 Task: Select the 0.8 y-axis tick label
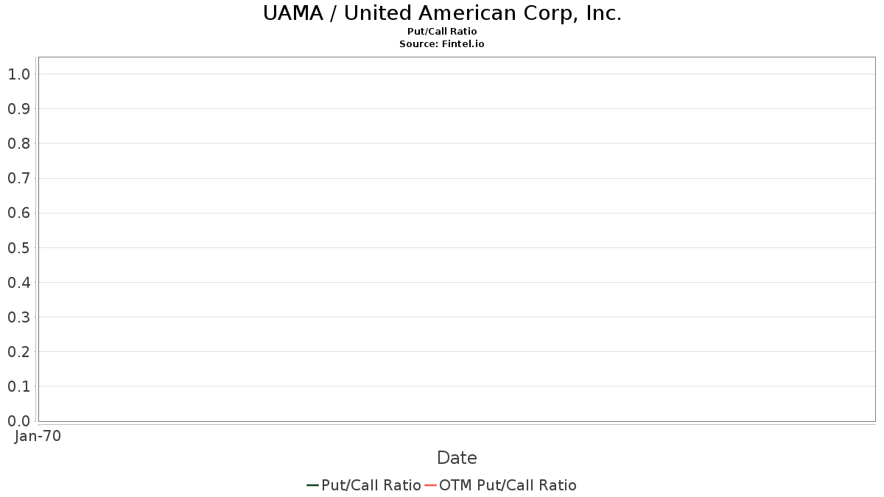[18, 144]
